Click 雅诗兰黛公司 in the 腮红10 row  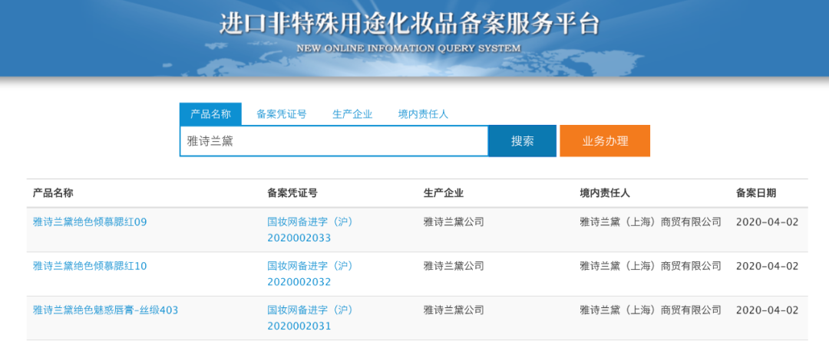pyautogui.click(x=454, y=266)
